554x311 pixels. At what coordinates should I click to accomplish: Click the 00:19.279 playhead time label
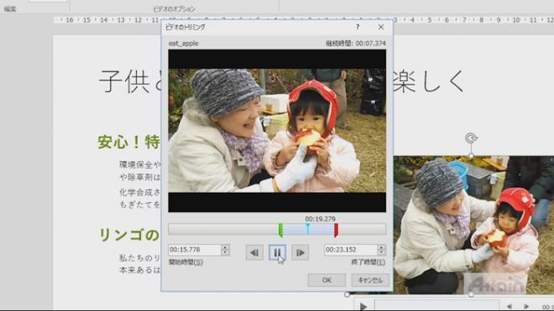point(320,219)
